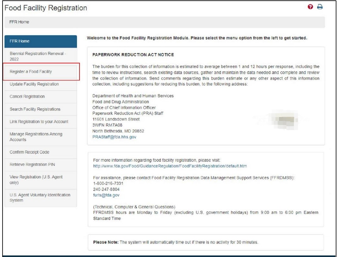Viewport: 338px width, 257px height.
Task: Click the Paperwork Reduction Act Notice heading
Action: (x=133, y=55)
